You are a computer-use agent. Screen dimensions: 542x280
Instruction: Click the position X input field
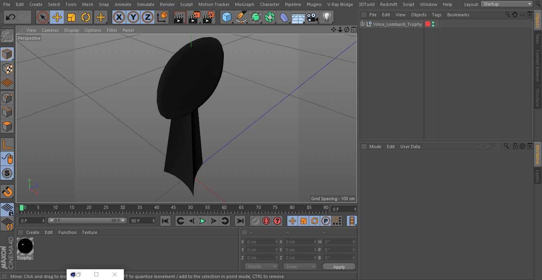coord(261,242)
